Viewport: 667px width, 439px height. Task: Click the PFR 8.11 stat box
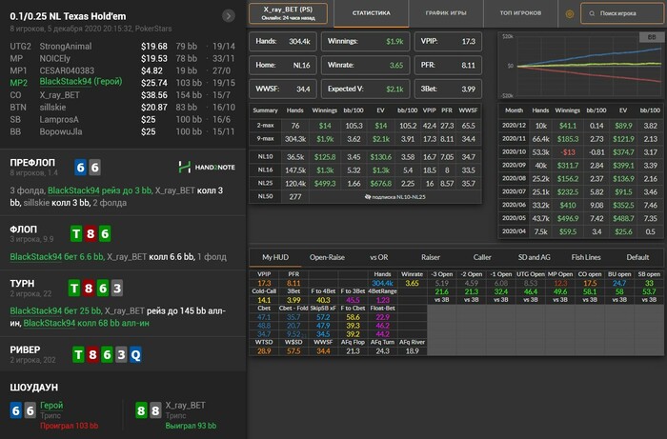pyautogui.click(x=448, y=65)
